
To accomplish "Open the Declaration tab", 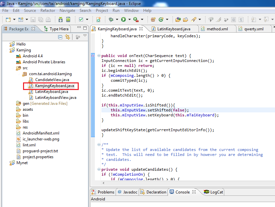I will (153, 192).
